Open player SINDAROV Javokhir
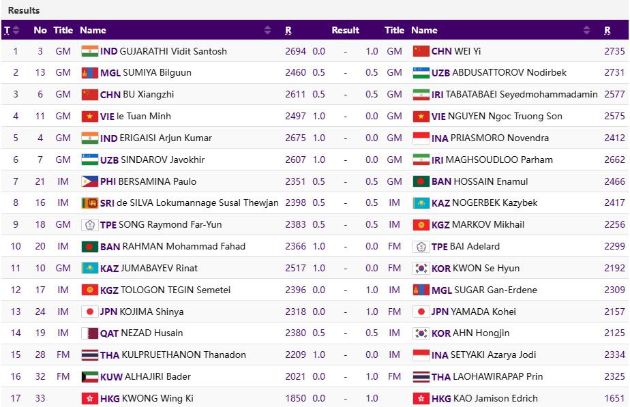 162,160
